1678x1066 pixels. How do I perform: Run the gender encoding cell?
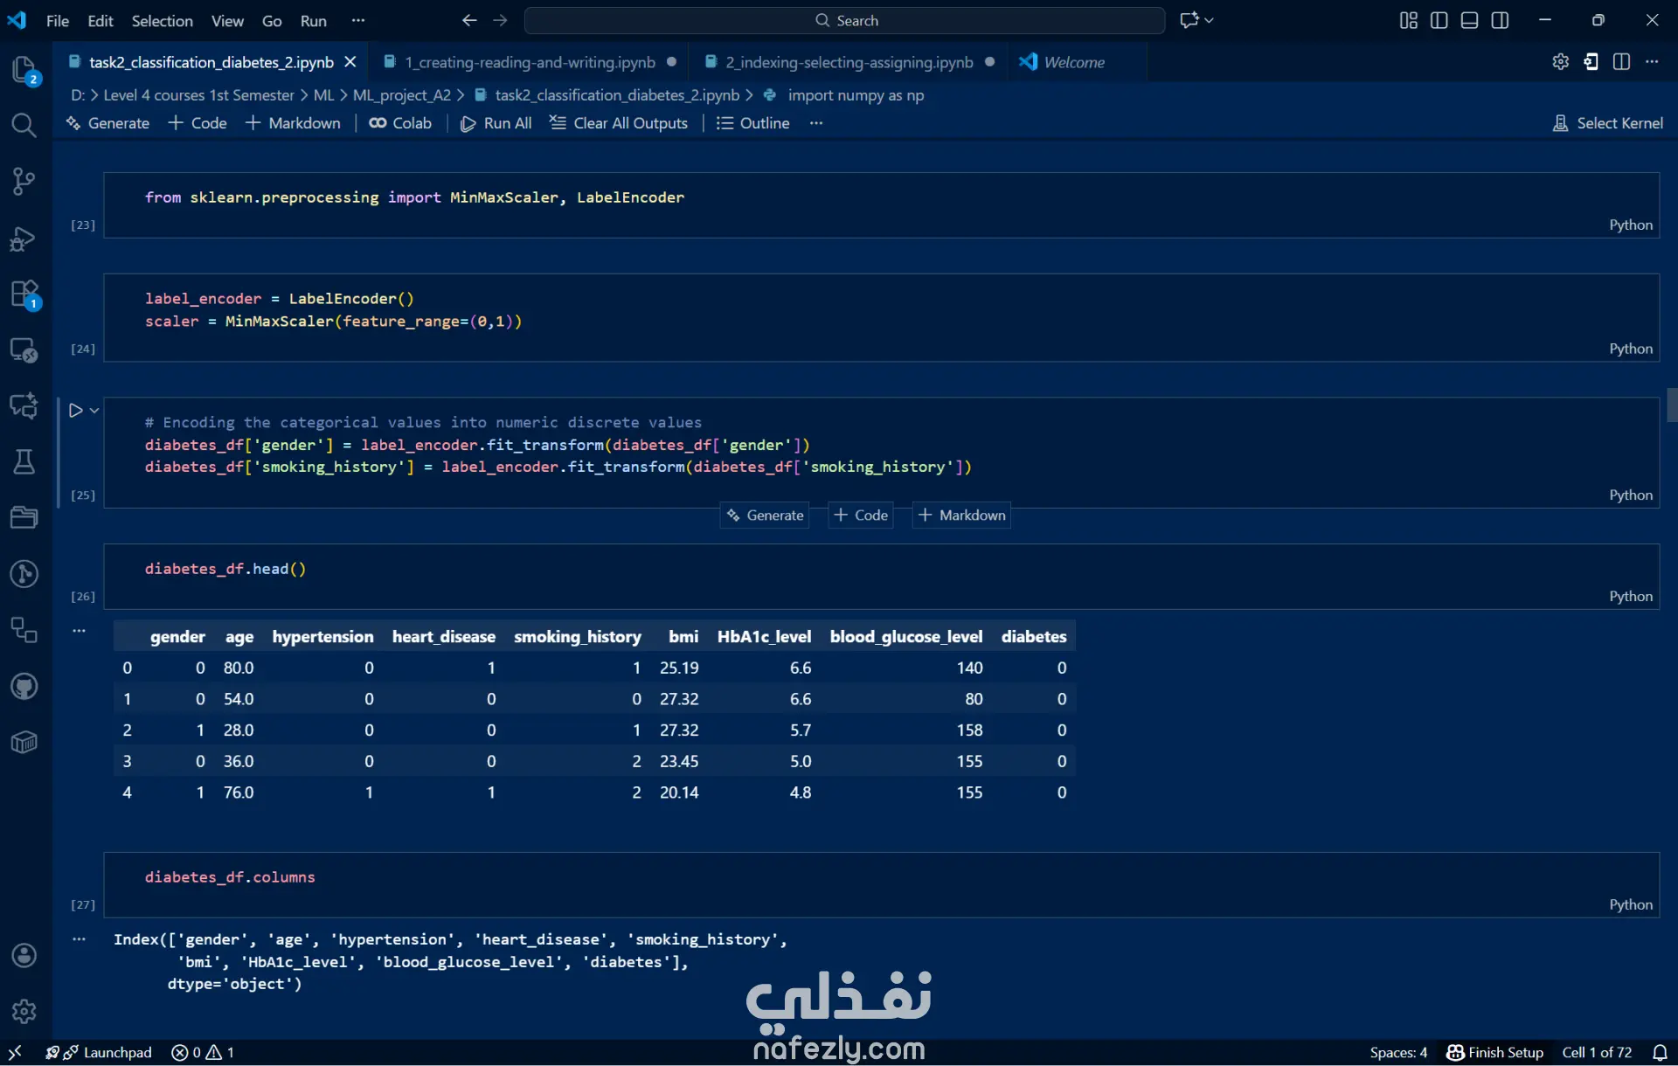point(75,410)
